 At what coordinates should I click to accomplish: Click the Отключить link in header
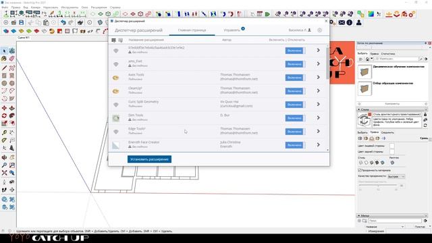coord(296,40)
